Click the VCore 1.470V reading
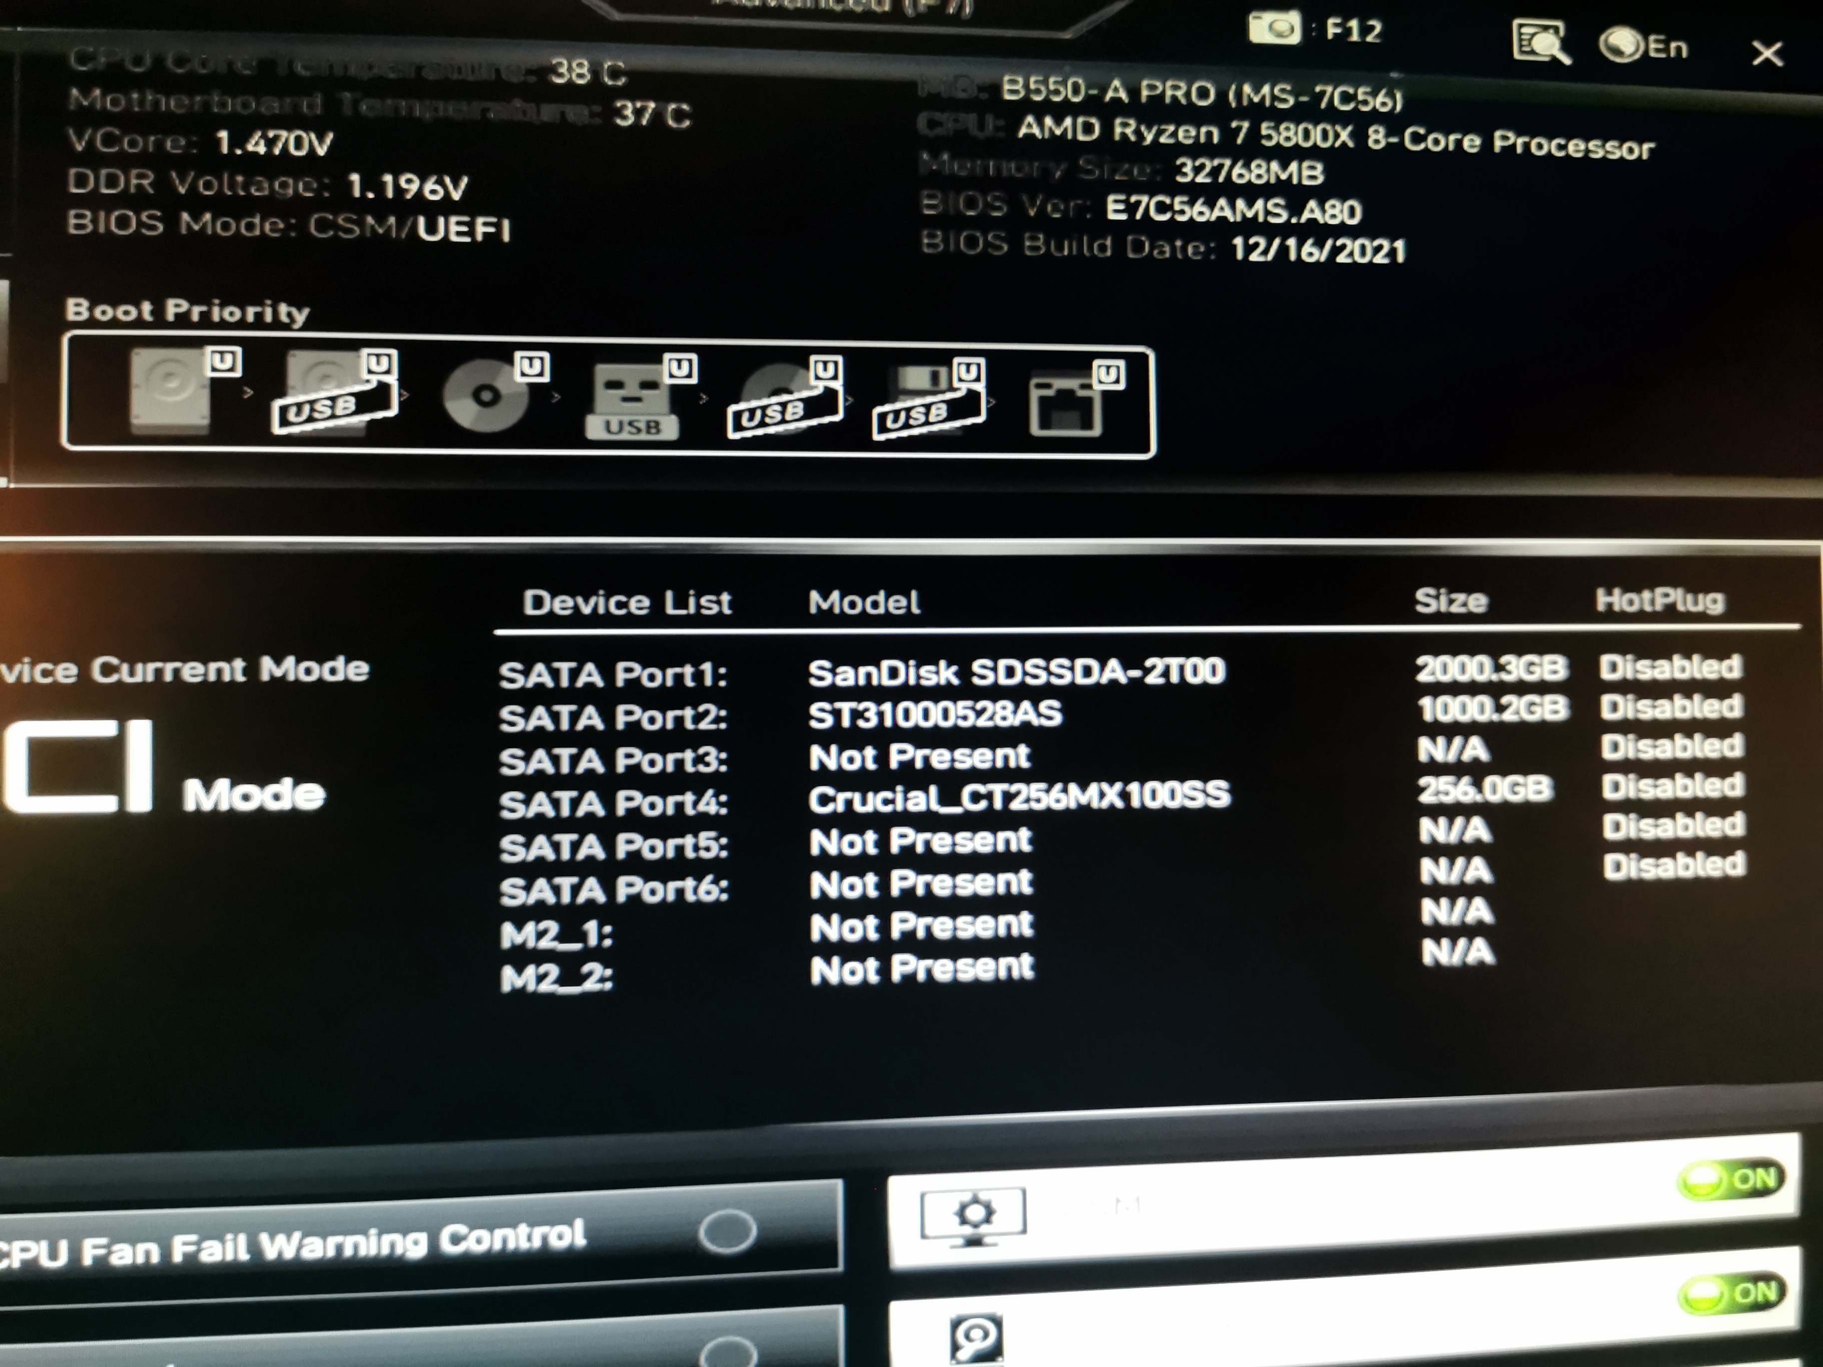The height and width of the screenshot is (1367, 1823). pos(200,142)
